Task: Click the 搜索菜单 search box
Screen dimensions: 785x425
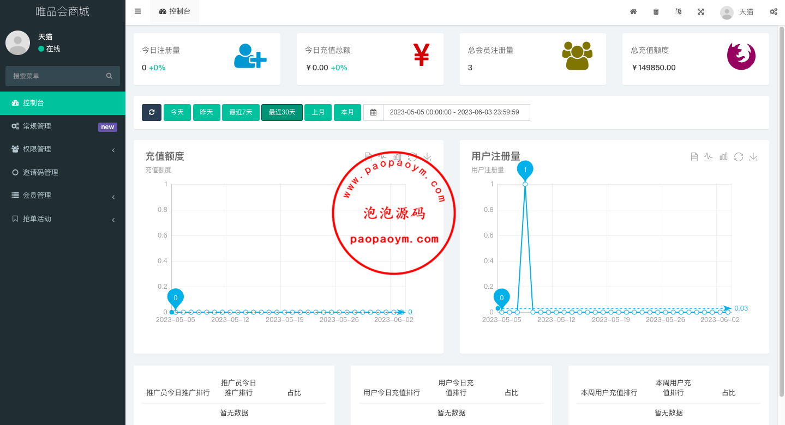Action: pyautogui.click(x=57, y=76)
